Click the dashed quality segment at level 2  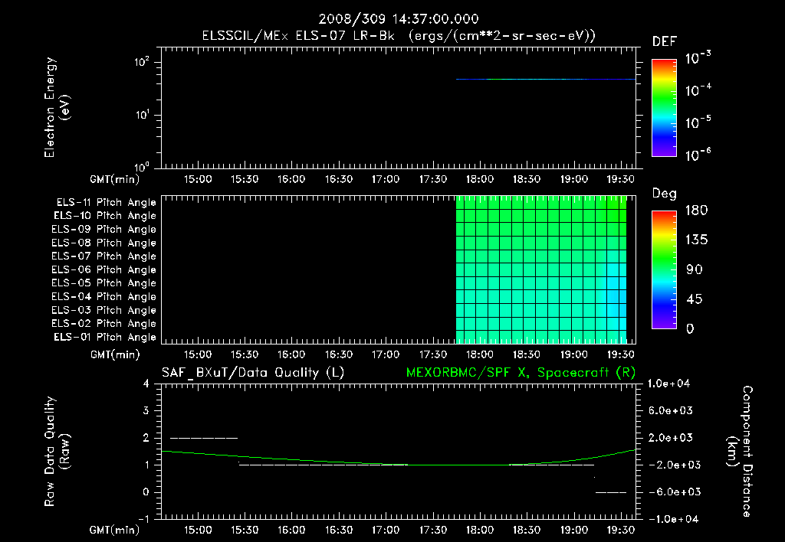coord(204,438)
